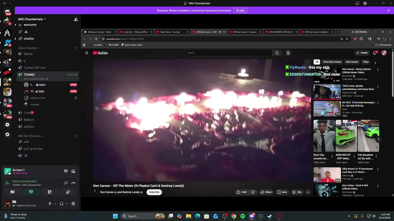Open the soundboard button in voice panel
The image size is (394, 221).
click(68, 192)
